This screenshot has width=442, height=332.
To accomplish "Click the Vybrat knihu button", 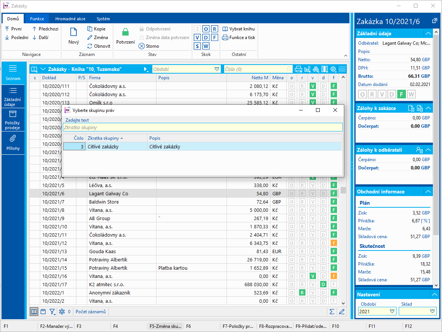I will coord(238,29).
